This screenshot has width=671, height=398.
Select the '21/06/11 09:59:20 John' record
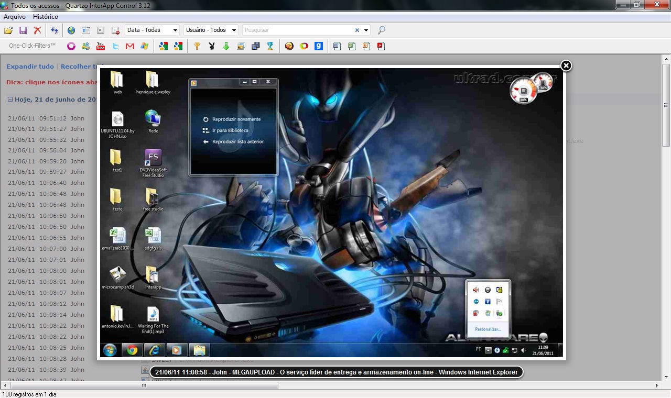[x=46, y=162]
